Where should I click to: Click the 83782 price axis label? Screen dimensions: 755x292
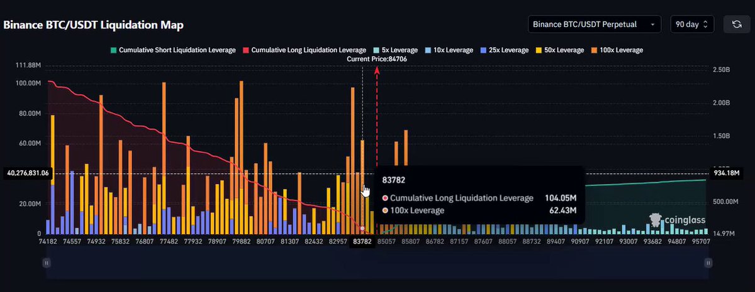coord(362,241)
